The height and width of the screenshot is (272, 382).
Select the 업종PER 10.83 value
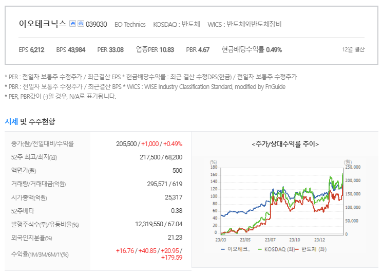(155, 50)
